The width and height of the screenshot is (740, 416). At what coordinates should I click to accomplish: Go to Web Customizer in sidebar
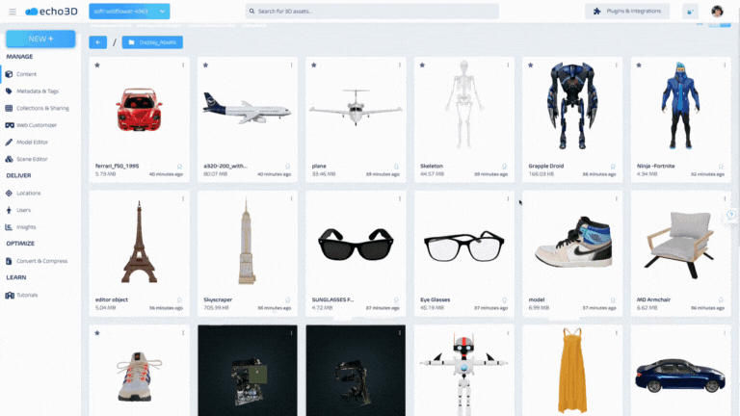click(35, 125)
